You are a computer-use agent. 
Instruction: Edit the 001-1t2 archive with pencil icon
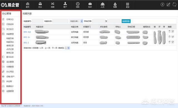[x=173, y=31]
